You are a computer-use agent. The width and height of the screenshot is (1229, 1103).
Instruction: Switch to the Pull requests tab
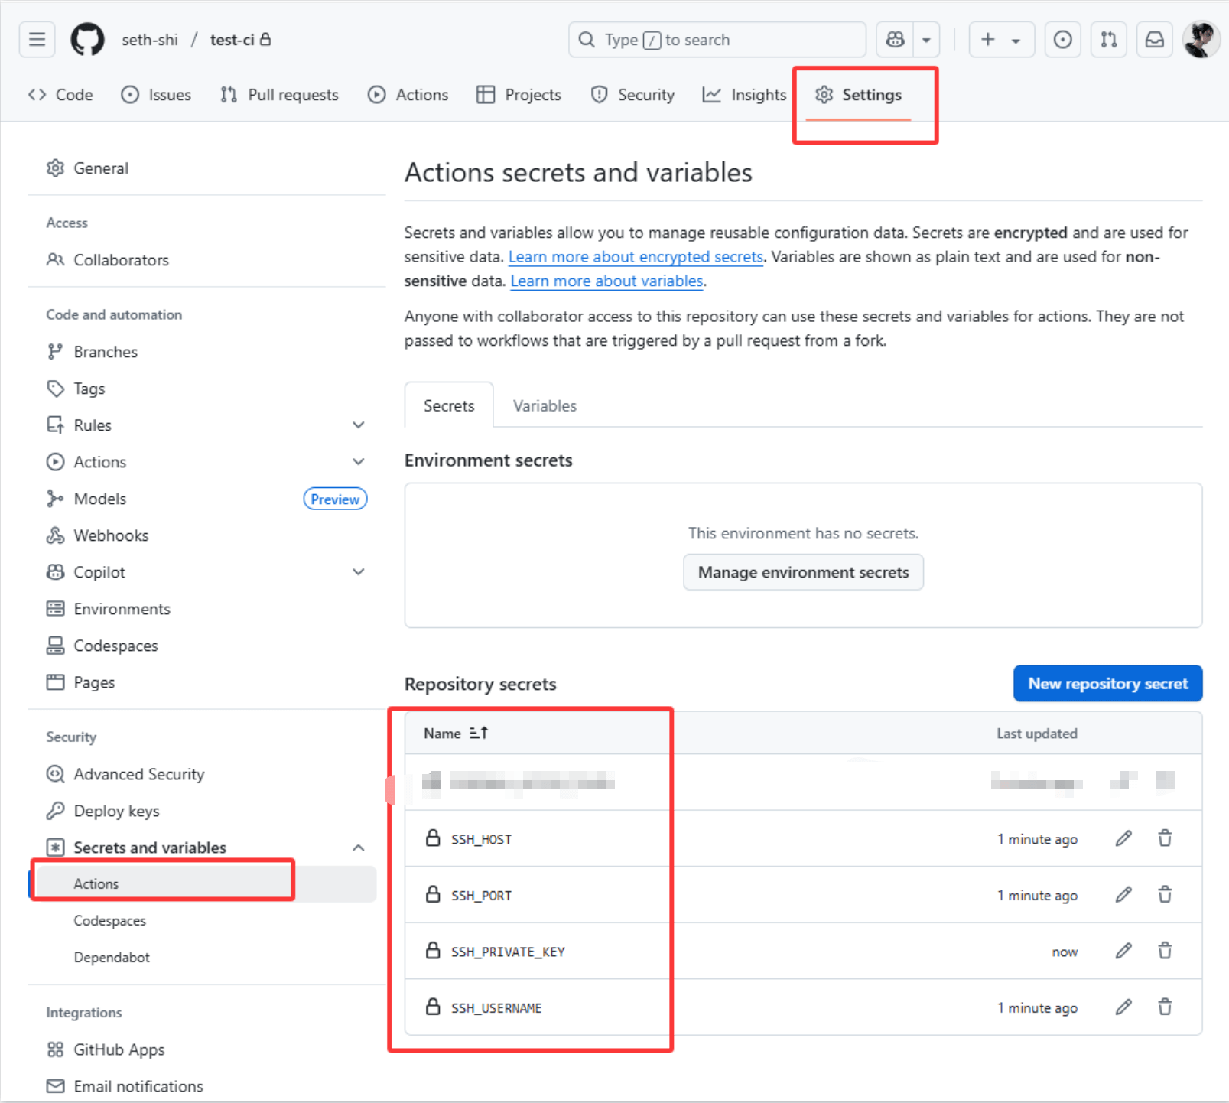[x=279, y=95]
